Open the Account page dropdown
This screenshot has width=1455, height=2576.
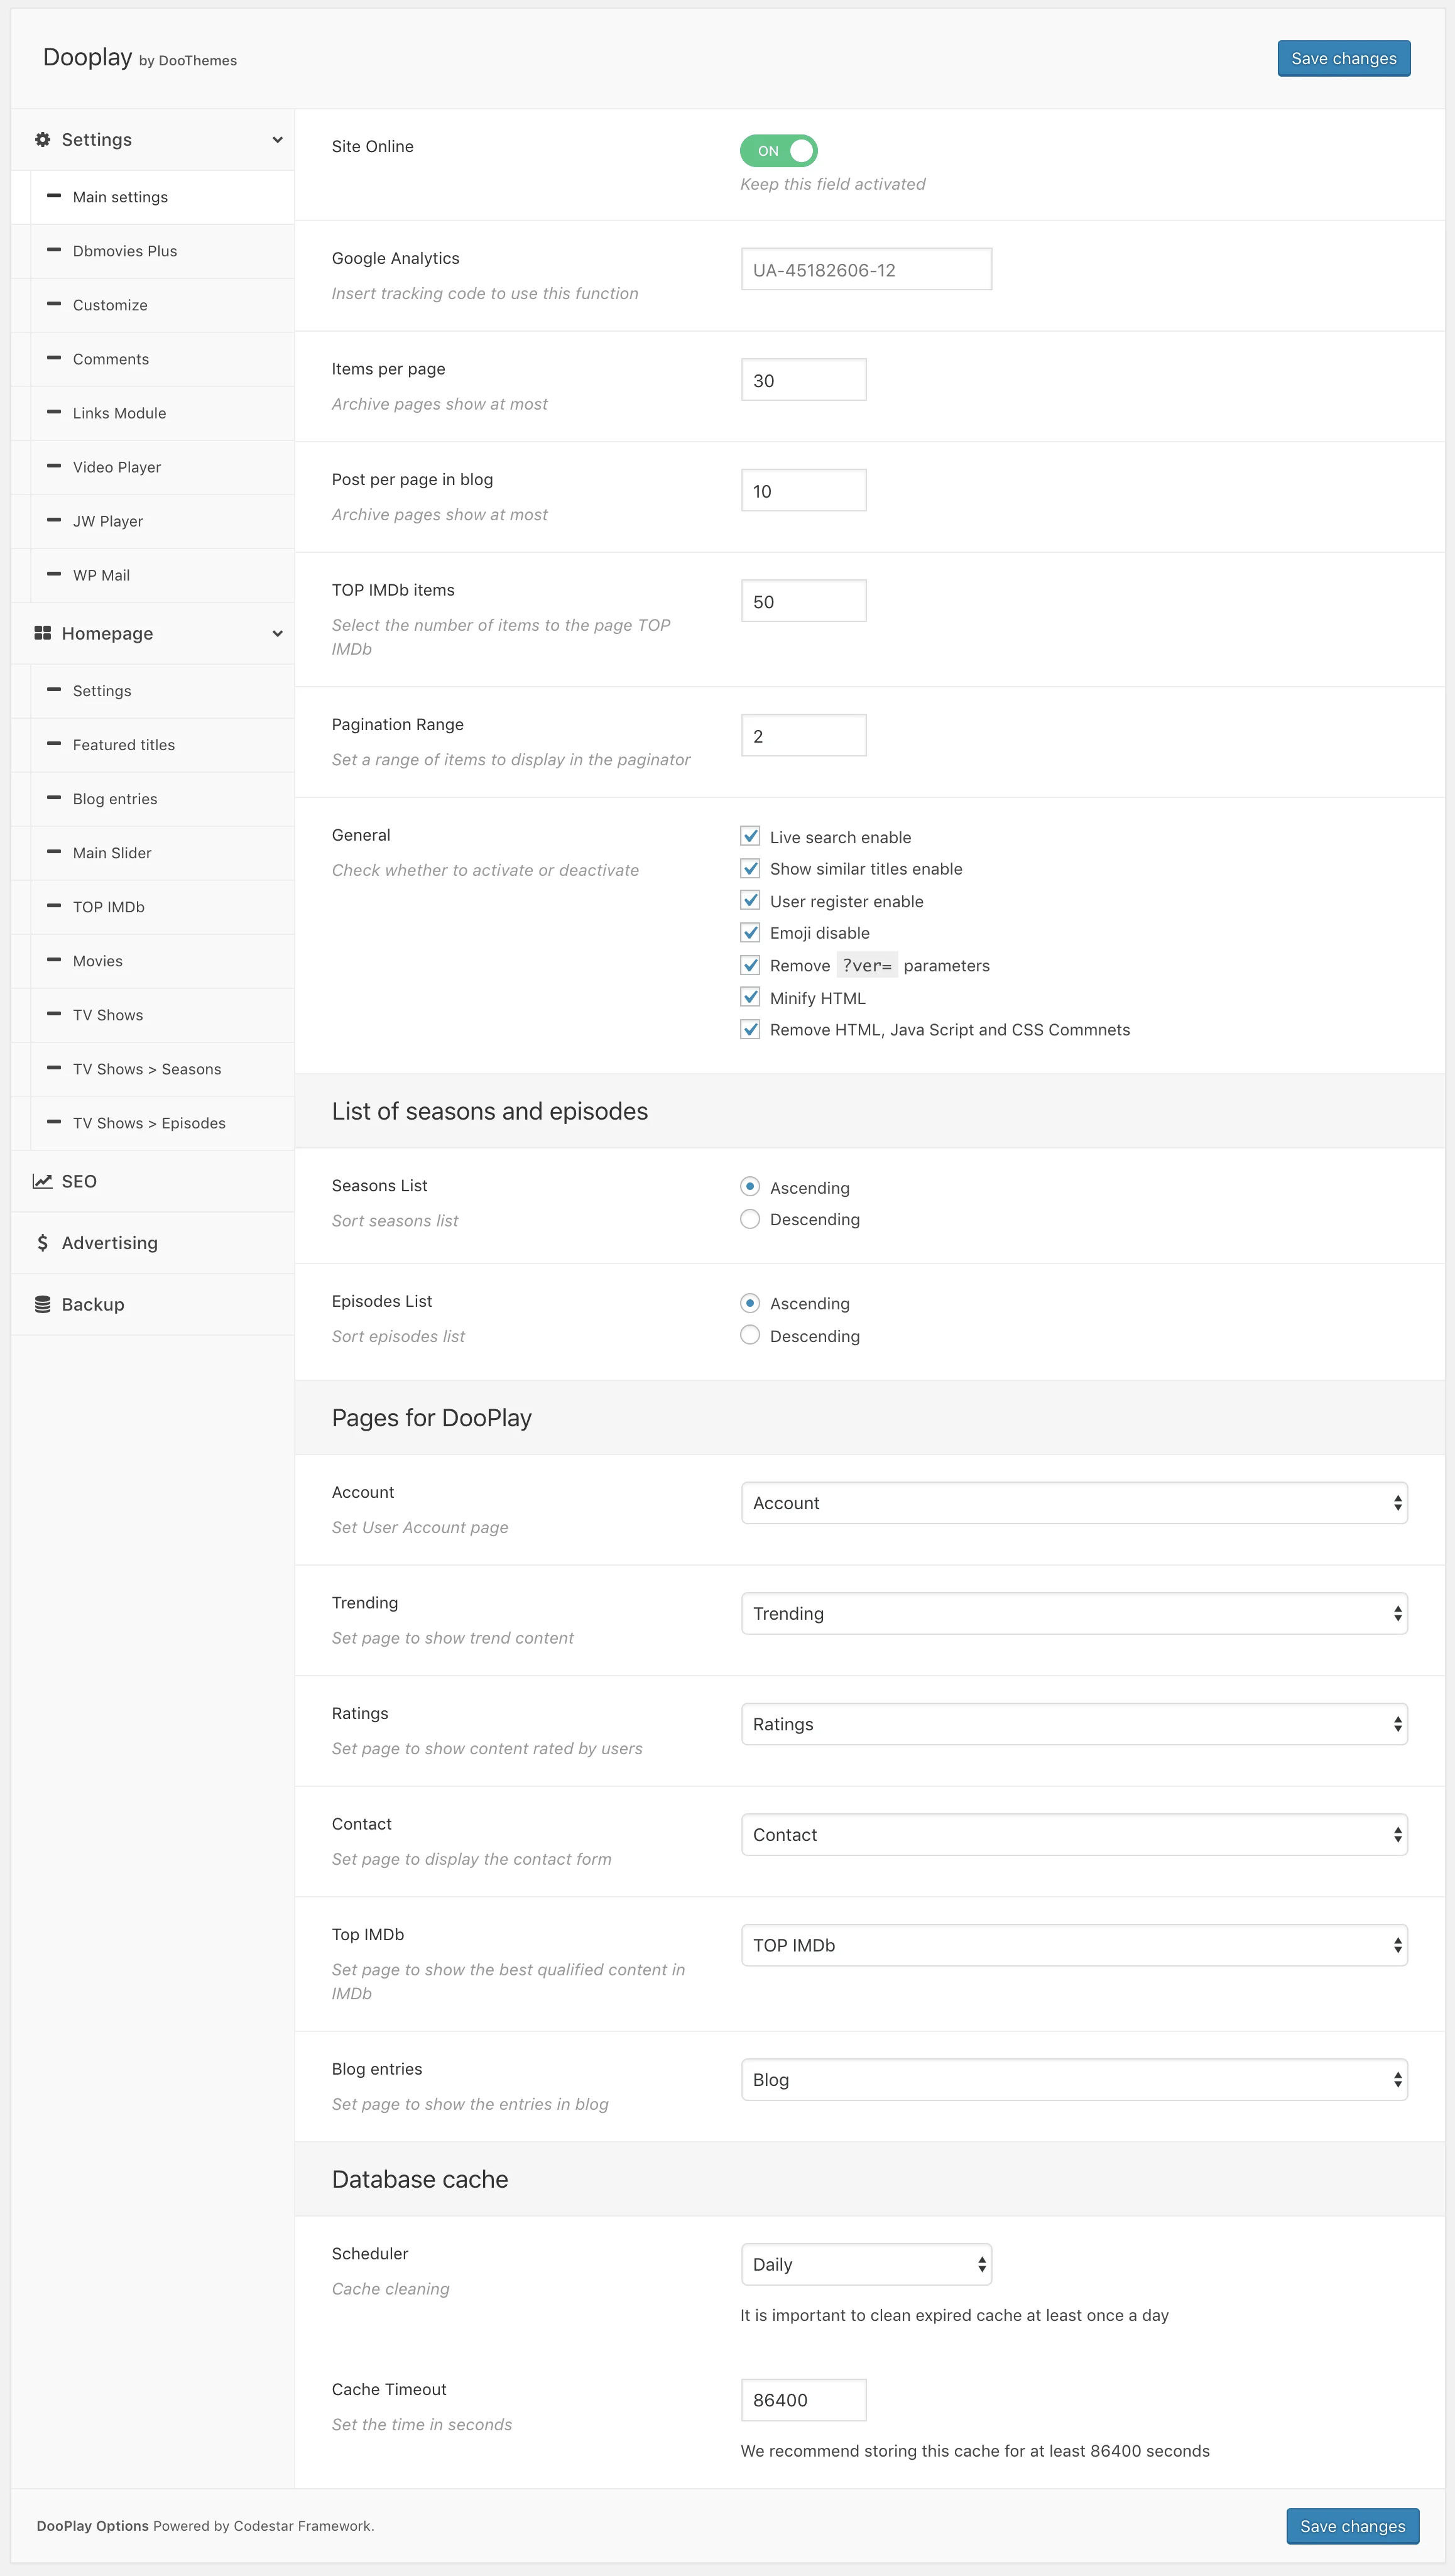1074,1503
